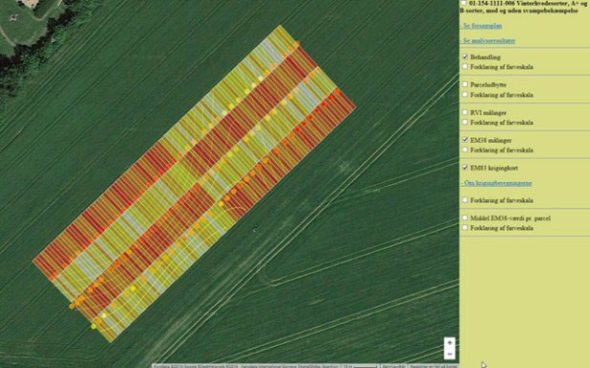The image size is (590, 368).
Task: Tick the checkbox for trial 01-154-1111-006
Action: point(464,3)
